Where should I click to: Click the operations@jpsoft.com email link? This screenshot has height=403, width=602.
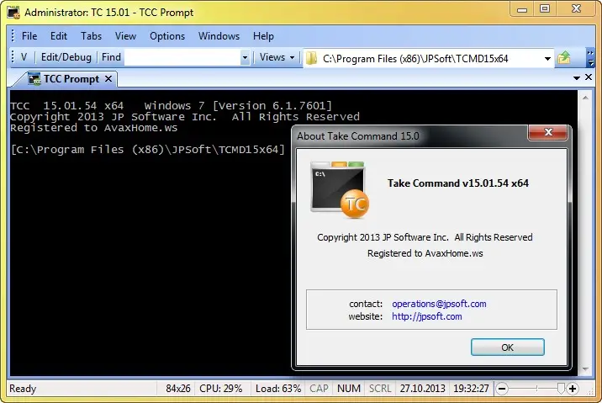point(439,304)
